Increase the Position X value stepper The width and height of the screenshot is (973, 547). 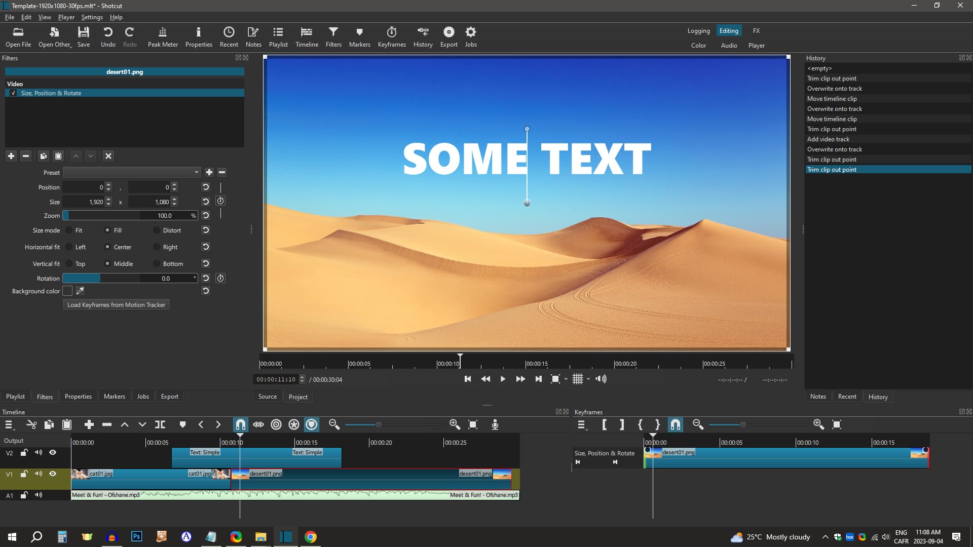point(108,185)
